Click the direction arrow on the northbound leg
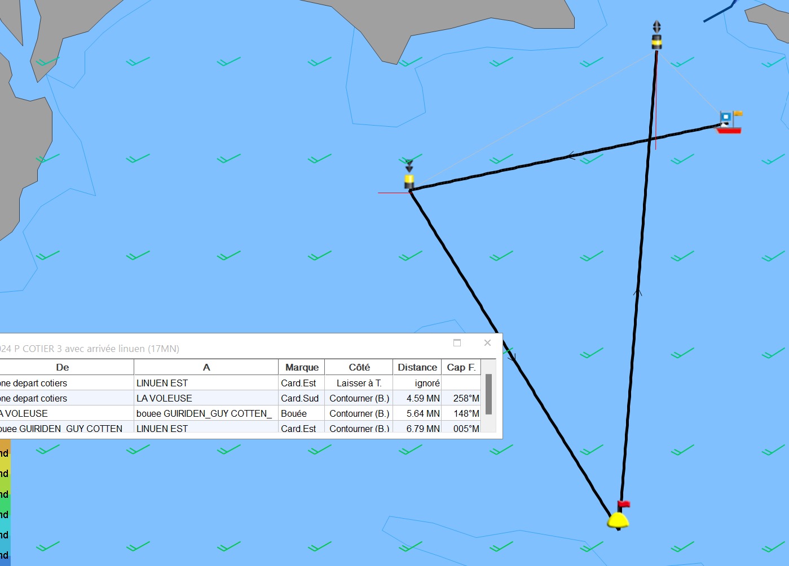Viewport: 789px width, 566px height. point(638,292)
